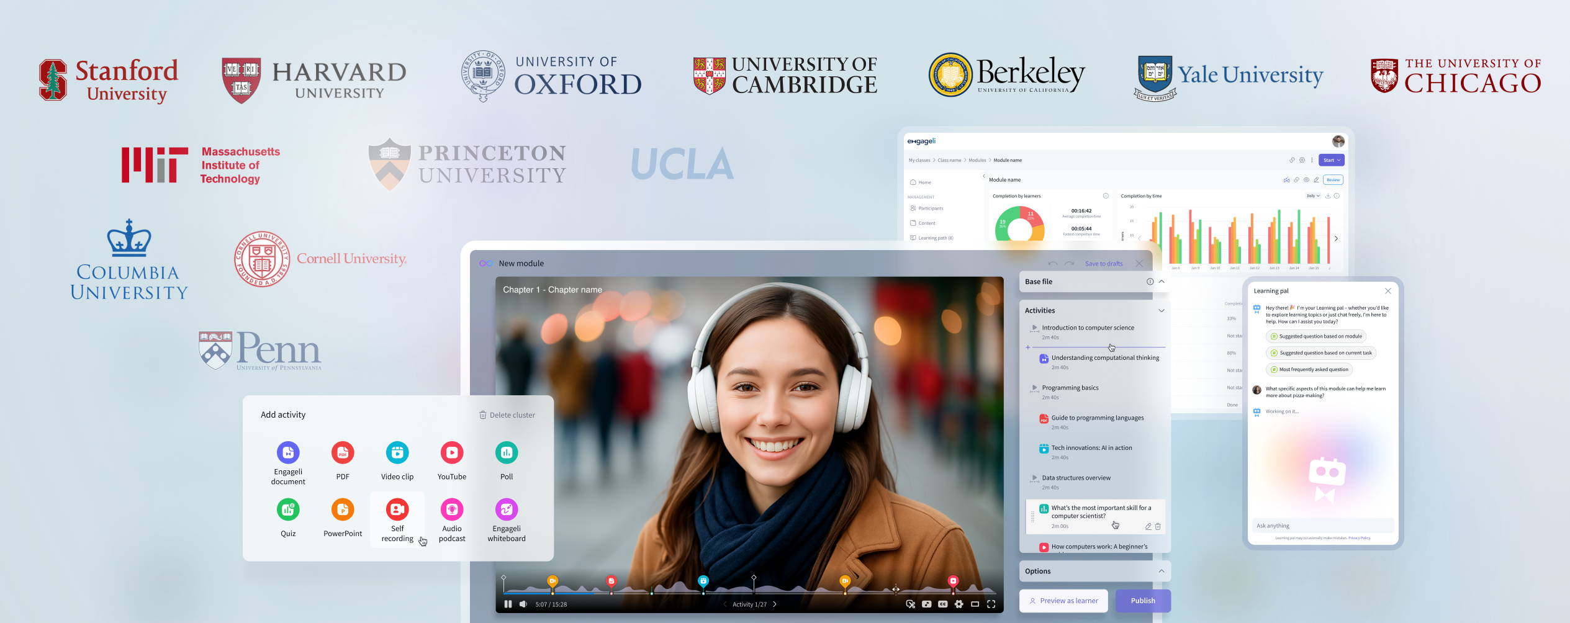Toggle closed captions in video player
The width and height of the screenshot is (1570, 623).
click(x=942, y=604)
